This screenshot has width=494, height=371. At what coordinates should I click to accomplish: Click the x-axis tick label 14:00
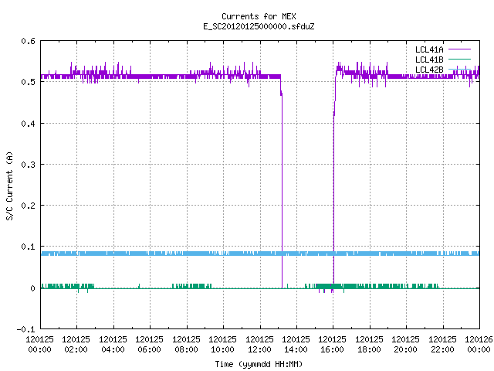[x=296, y=349]
